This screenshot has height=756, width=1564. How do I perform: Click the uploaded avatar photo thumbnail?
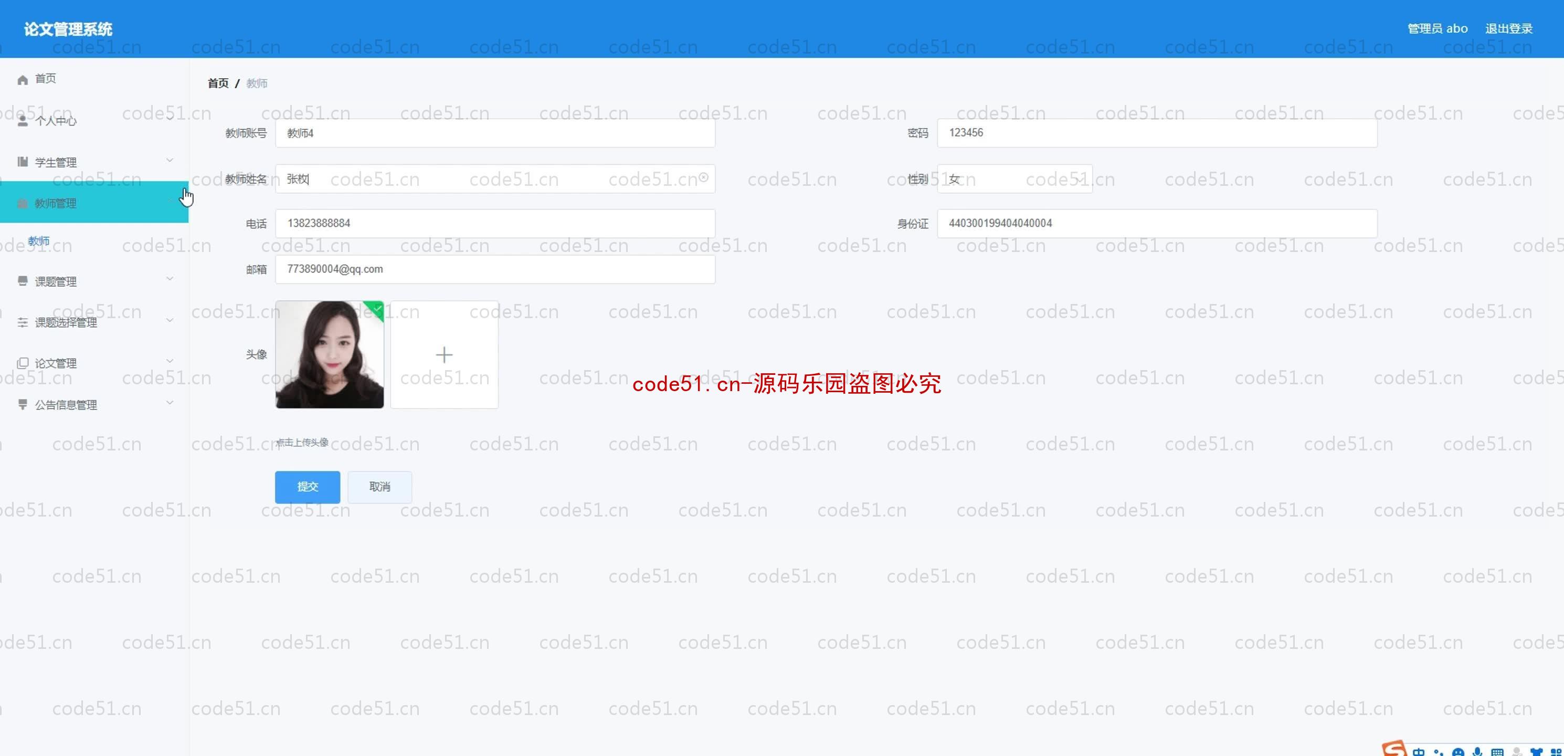tap(329, 354)
